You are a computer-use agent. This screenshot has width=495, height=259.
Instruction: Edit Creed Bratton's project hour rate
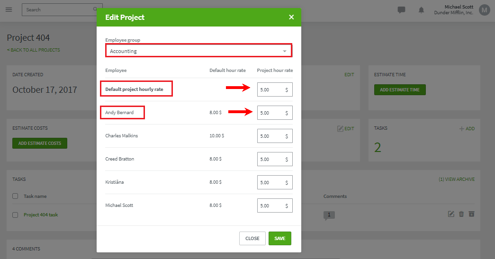point(275,159)
